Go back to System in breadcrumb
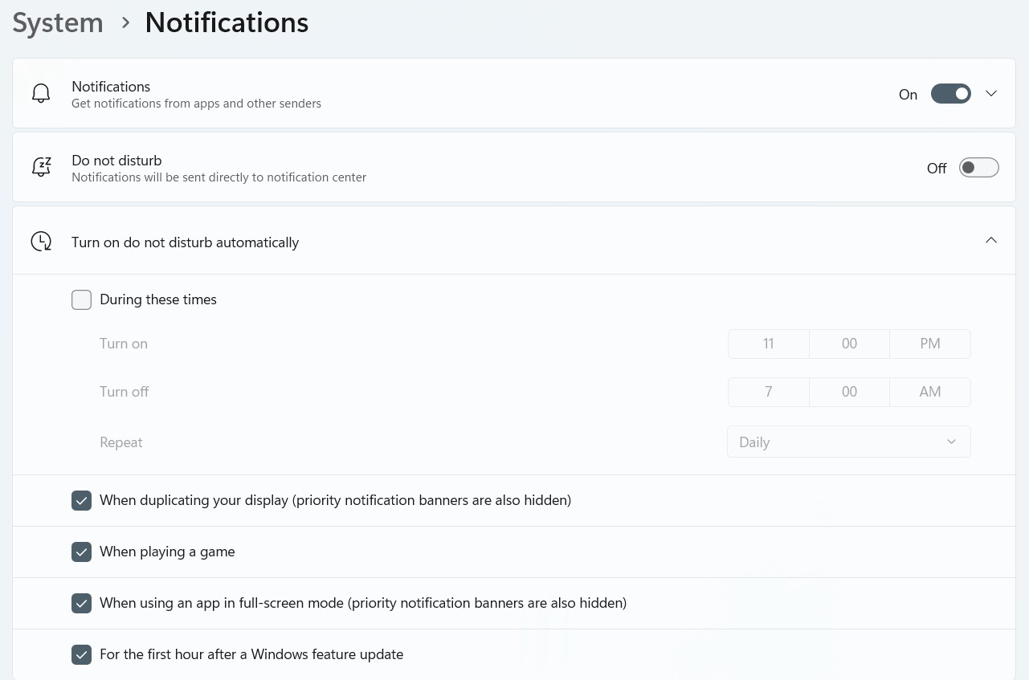 point(58,22)
